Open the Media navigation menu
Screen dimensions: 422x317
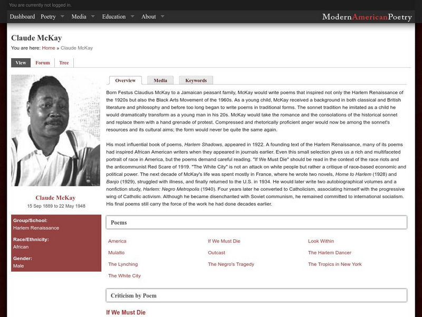[x=79, y=17]
